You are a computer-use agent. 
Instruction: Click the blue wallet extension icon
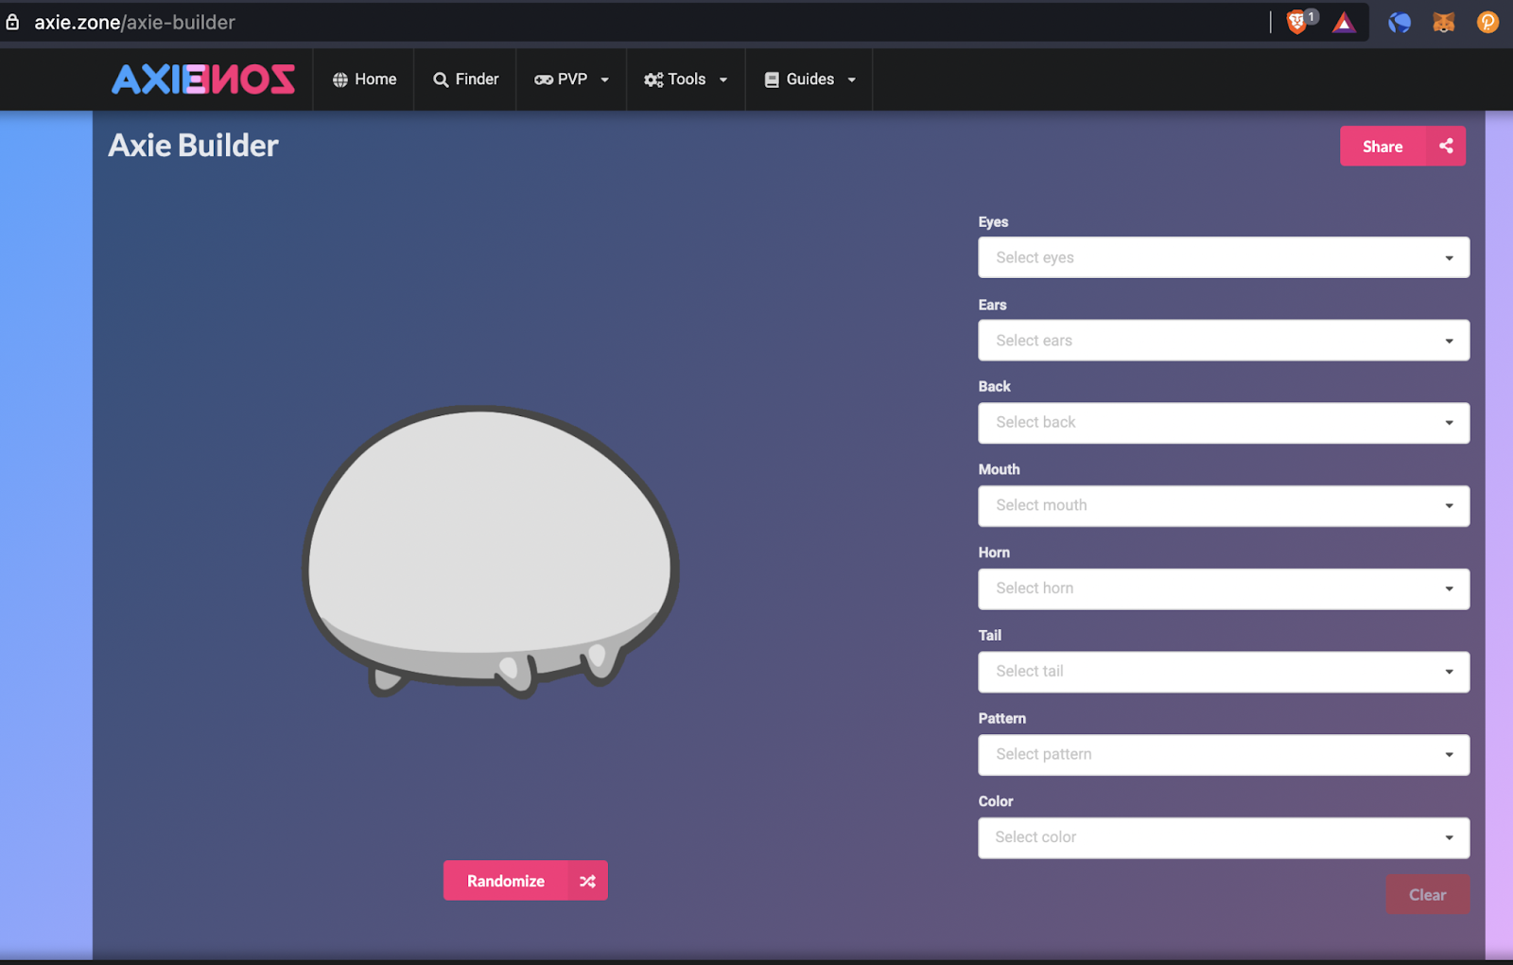(x=1400, y=22)
